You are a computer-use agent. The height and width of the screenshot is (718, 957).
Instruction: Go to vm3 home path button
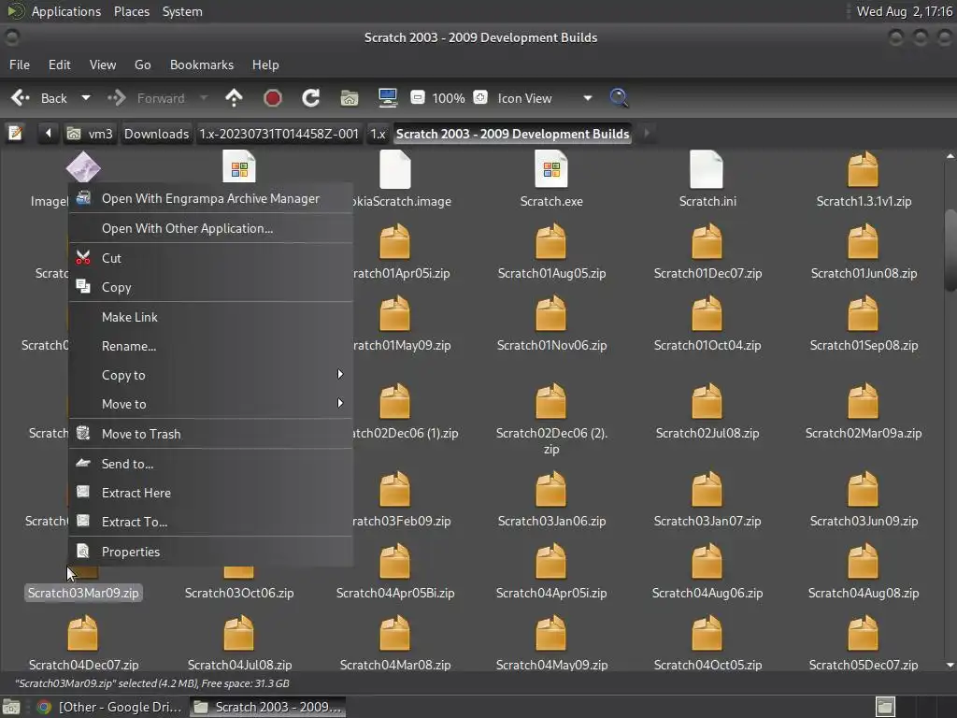(91, 134)
